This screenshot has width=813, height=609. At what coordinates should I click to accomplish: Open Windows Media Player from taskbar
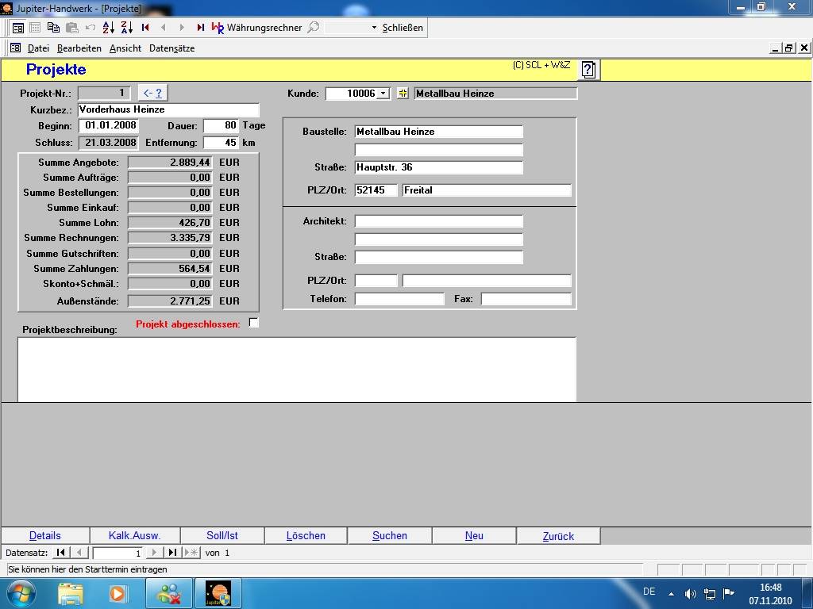[118, 593]
